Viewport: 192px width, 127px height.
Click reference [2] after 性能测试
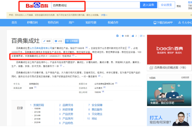(x=73, y=56)
